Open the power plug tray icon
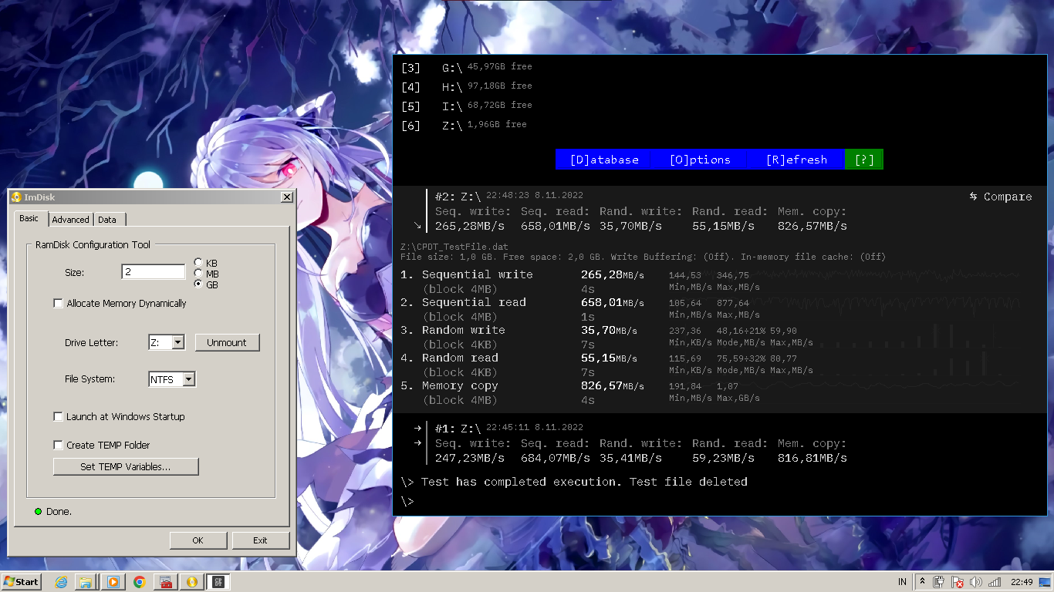The width and height of the screenshot is (1054, 592). pyautogui.click(x=939, y=582)
